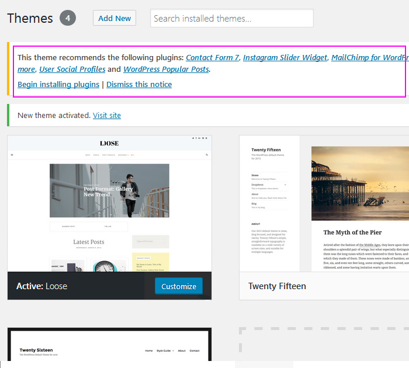Click Begin installing plugins
The height and width of the screenshot is (368, 409).
click(58, 84)
